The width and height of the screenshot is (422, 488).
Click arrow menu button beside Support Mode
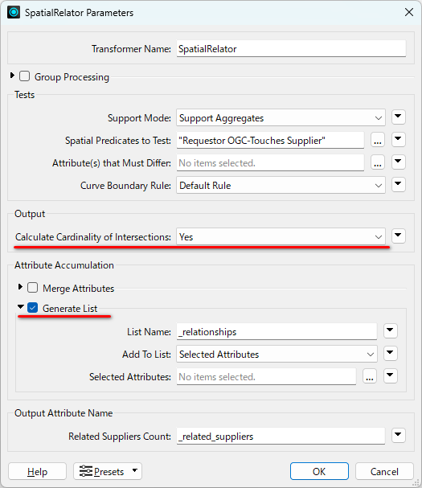coord(399,117)
